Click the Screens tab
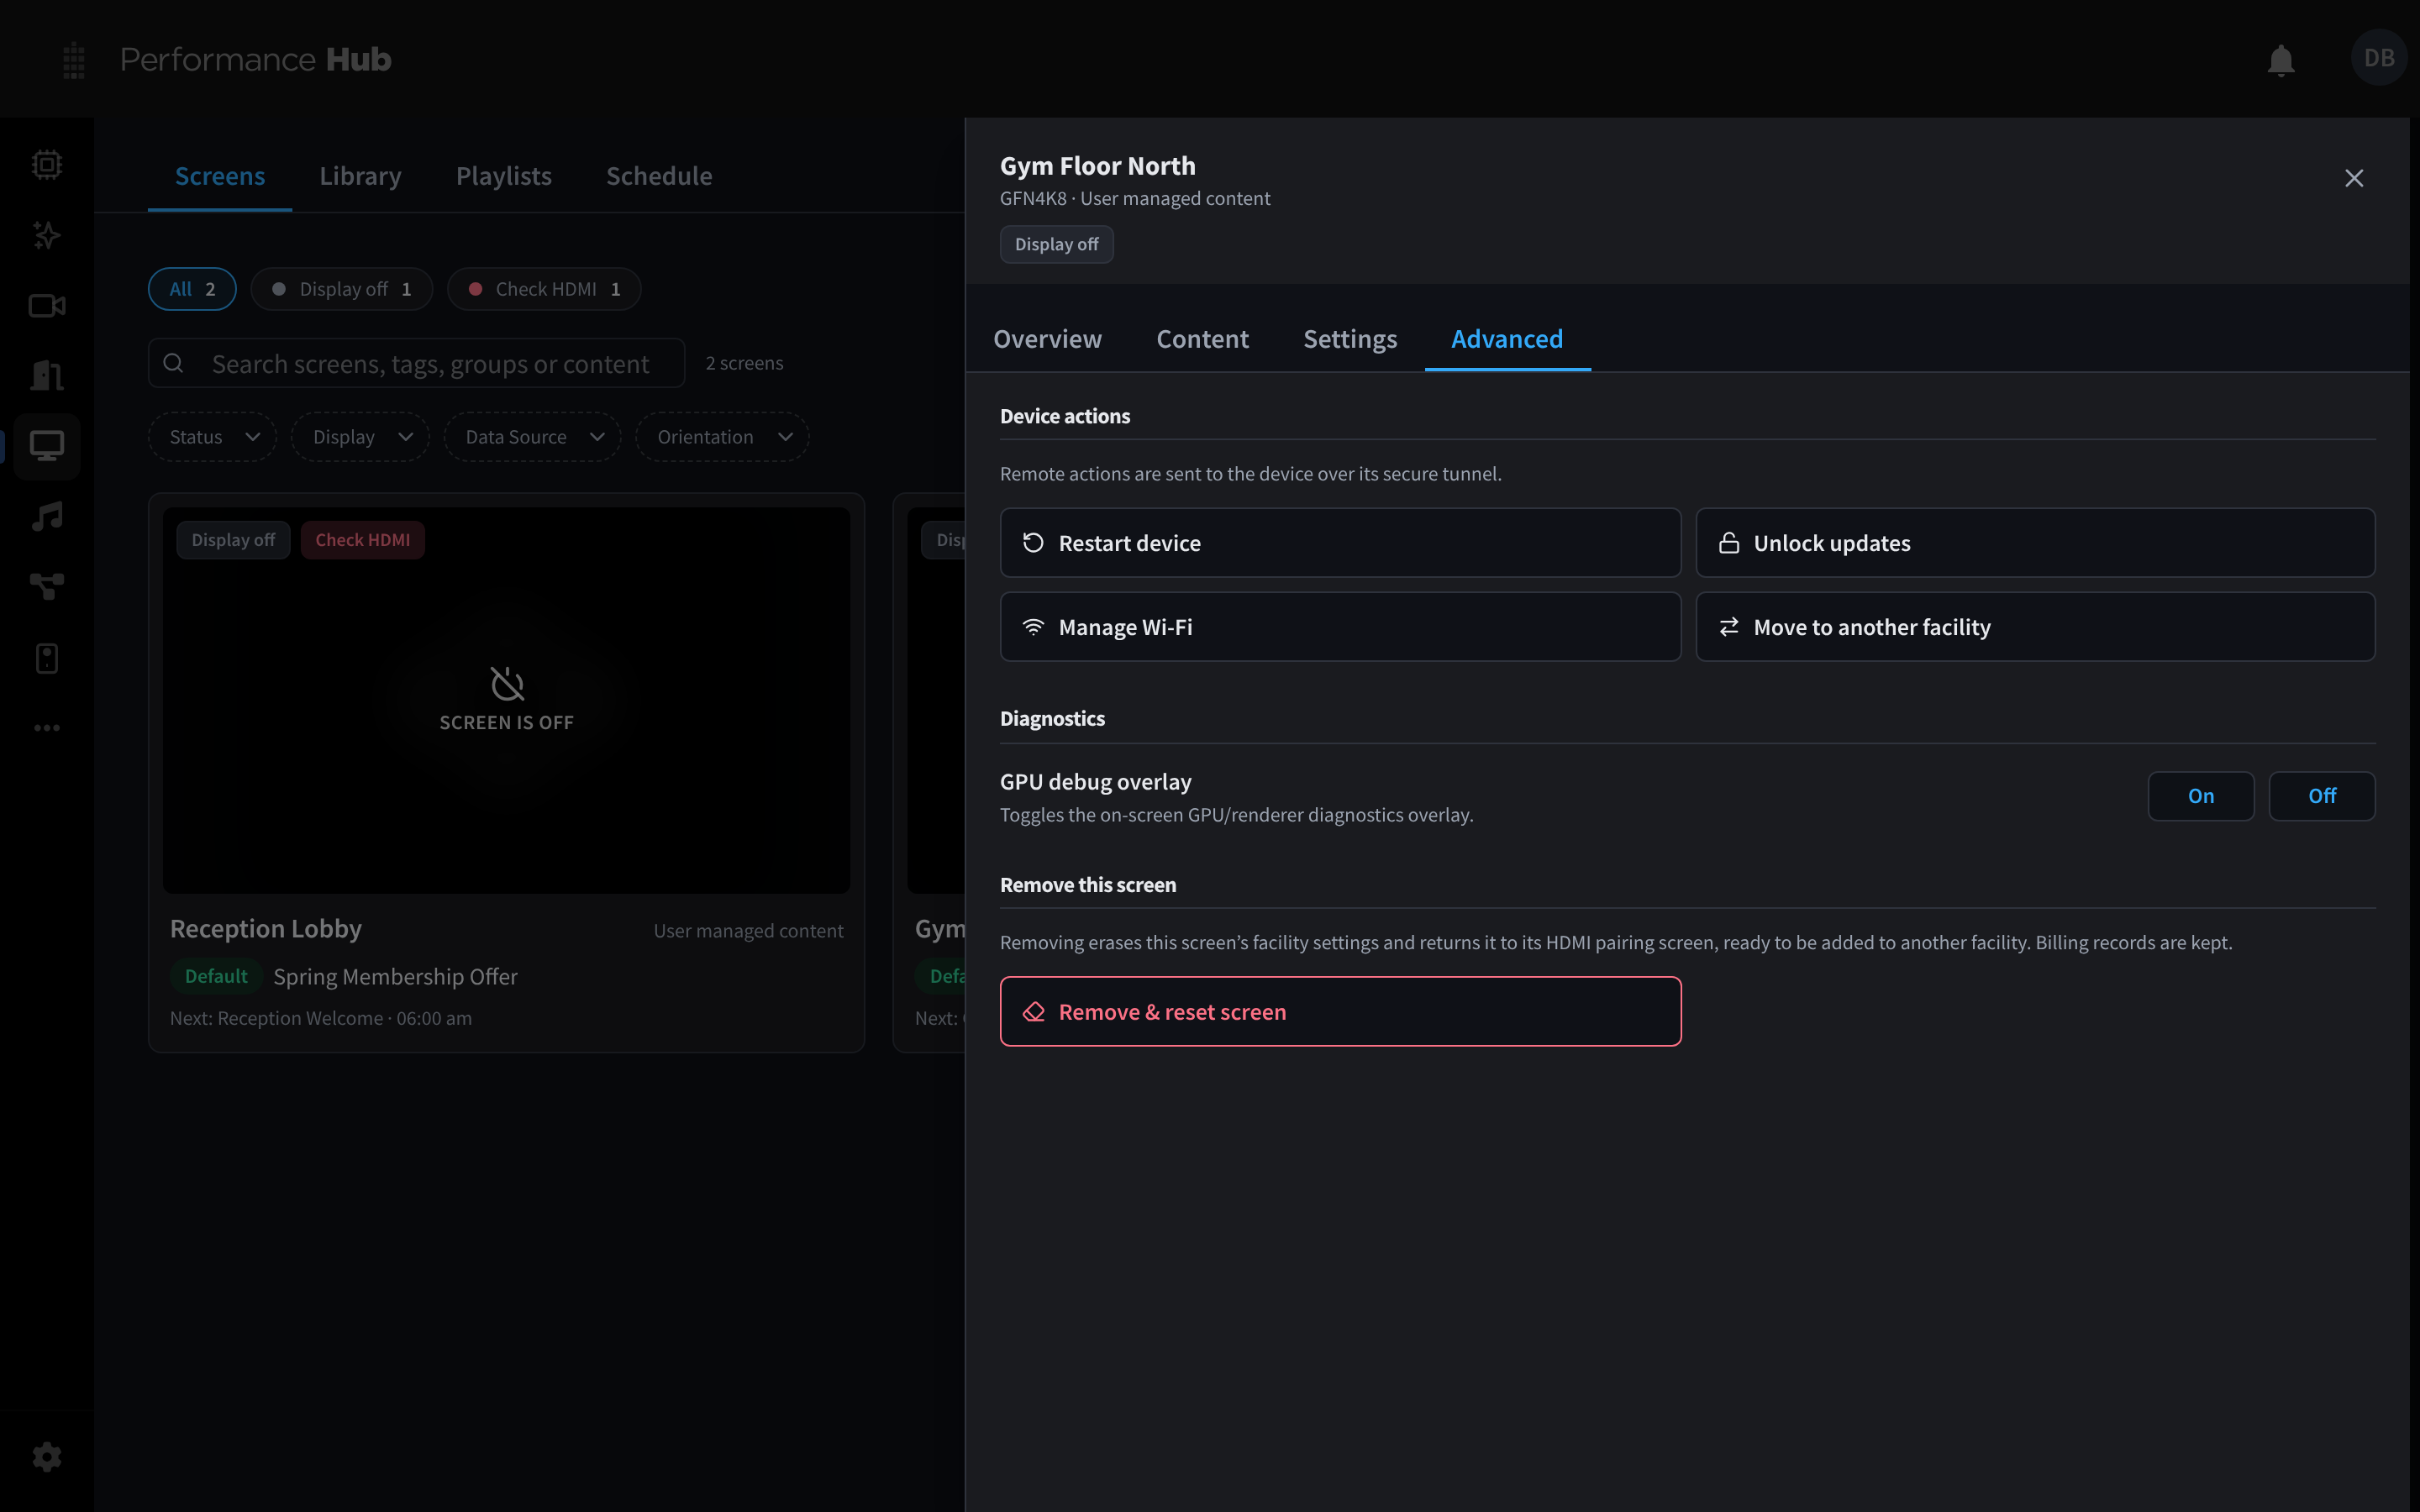 pos(220,176)
